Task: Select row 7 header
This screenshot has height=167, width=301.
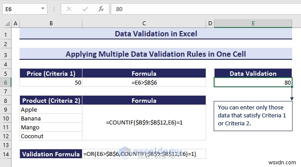Action: 6,91
